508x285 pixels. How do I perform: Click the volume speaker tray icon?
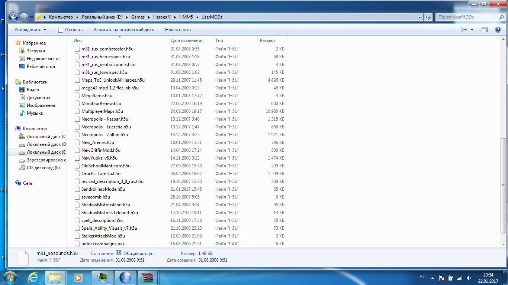469,278
